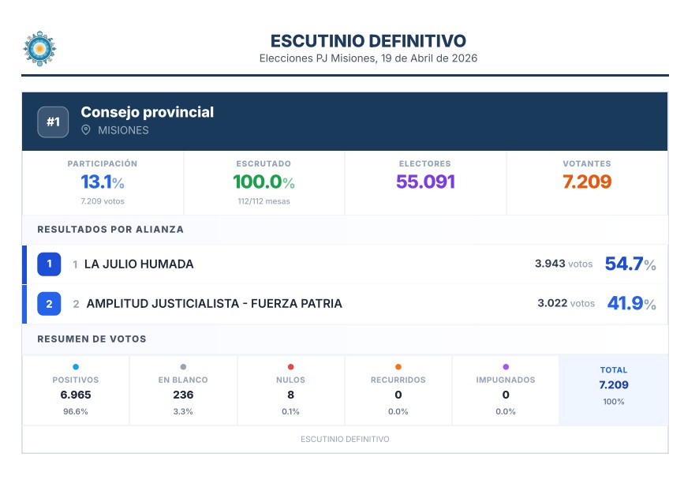
Task: Click the location pin icon beside MISIONES
Action: click(86, 130)
